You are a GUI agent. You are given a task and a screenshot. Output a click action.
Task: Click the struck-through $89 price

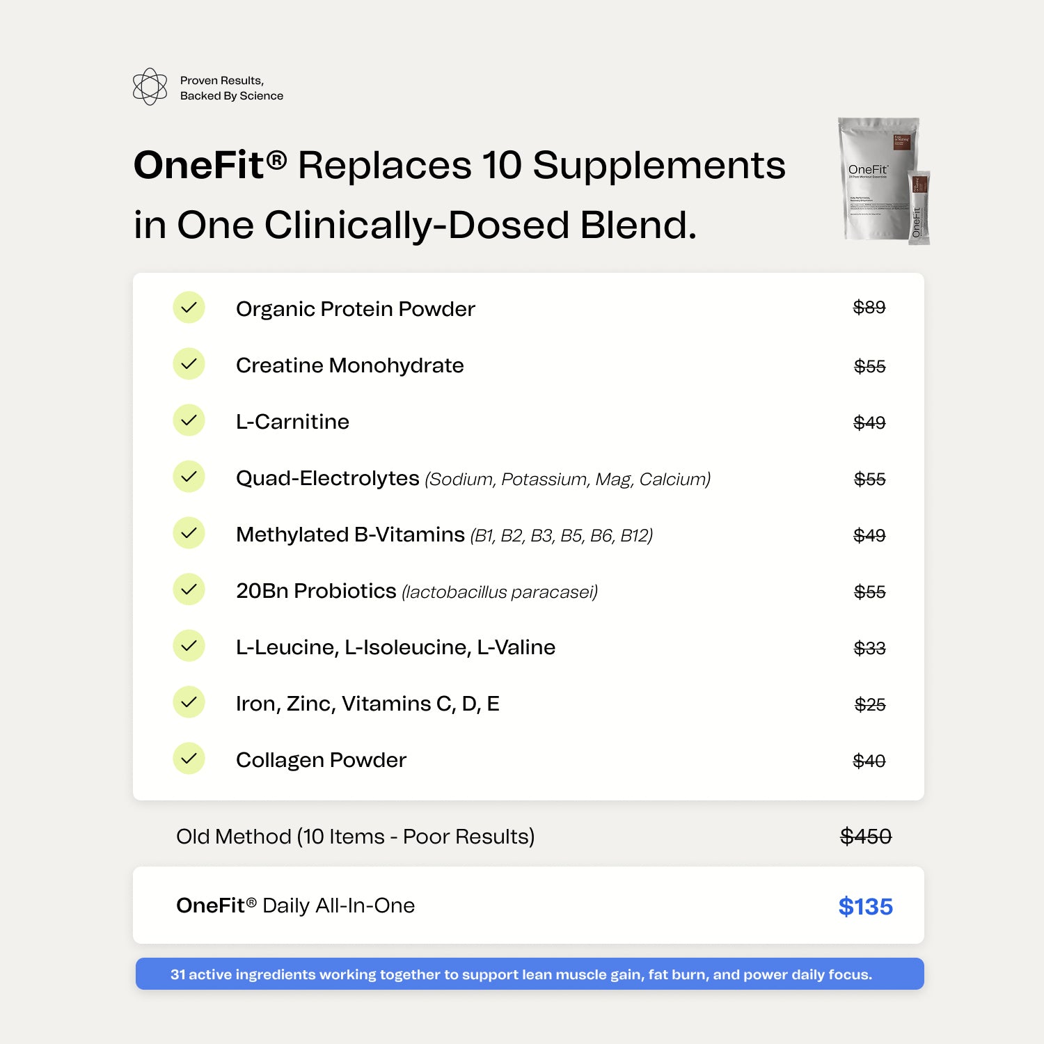pyautogui.click(x=869, y=308)
